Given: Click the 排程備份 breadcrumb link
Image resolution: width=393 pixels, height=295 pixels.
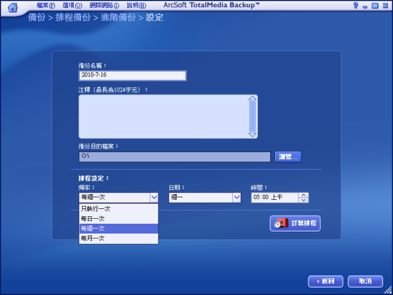Looking at the screenshot, I should 72,17.
